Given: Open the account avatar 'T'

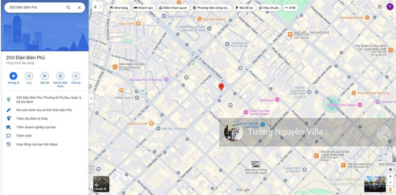Looking at the screenshot, I should pyautogui.click(x=390, y=7).
